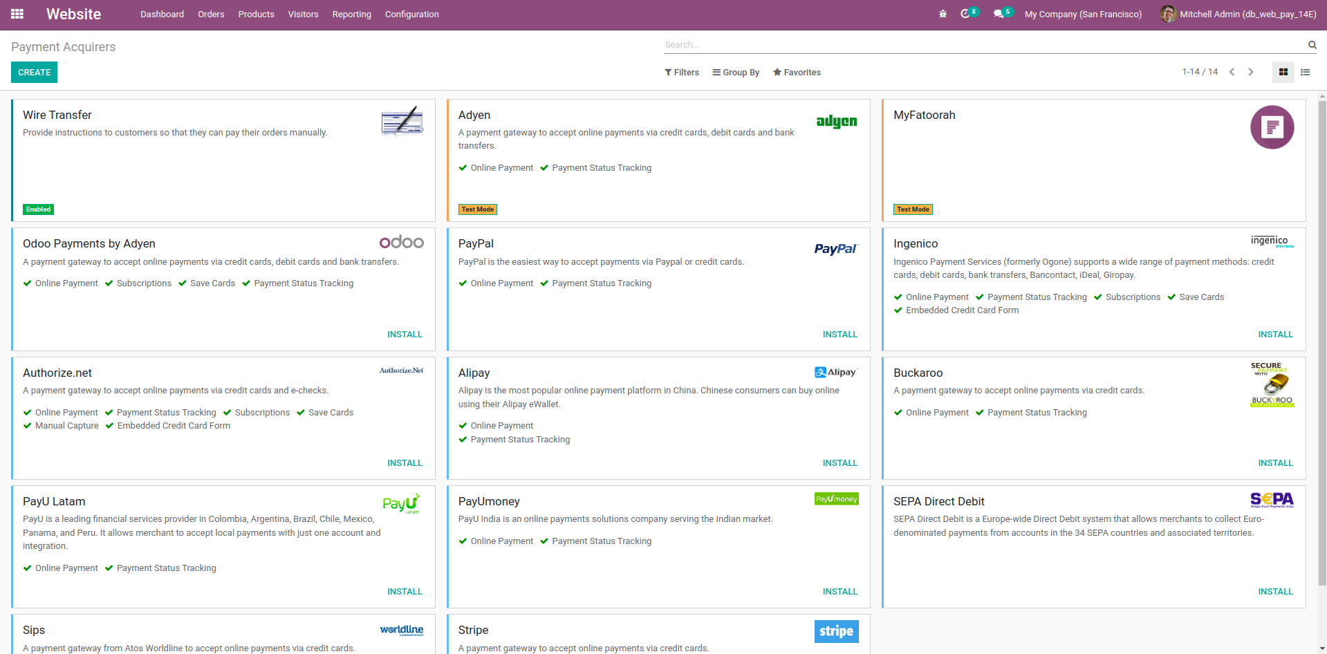Image resolution: width=1327 pixels, height=654 pixels.
Task: Switch to list view
Action: point(1306,72)
